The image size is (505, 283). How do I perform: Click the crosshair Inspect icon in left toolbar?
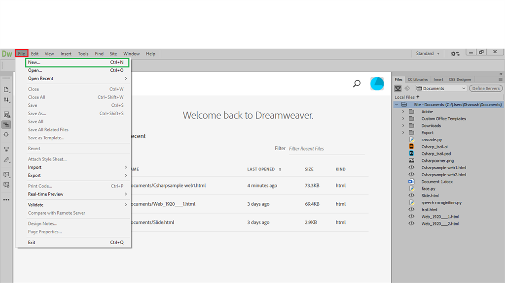pyautogui.click(x=6, y=134)
